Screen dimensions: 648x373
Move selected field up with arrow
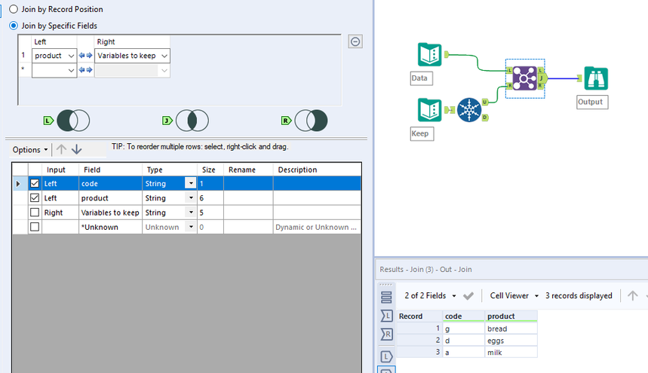tap(61, 149)
